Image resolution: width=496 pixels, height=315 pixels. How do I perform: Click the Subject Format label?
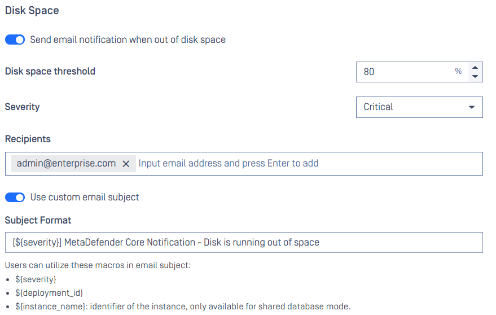(x=38, y=220)
